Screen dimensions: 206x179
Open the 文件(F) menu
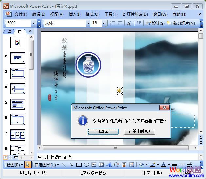(21, 14)
